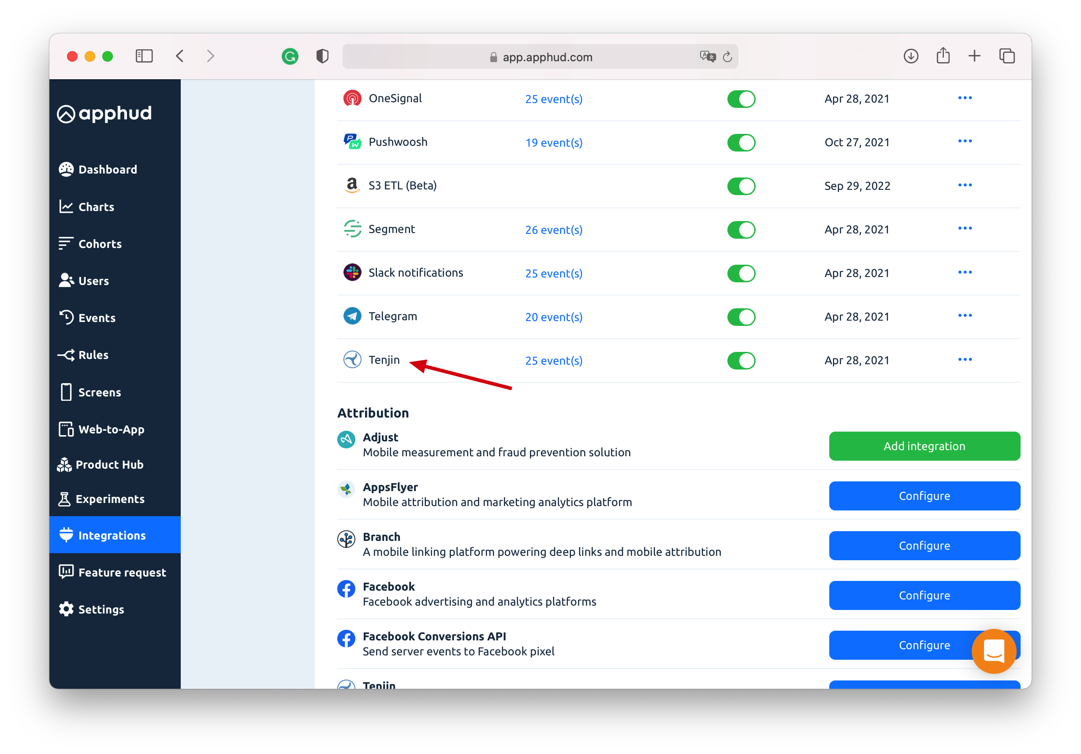Click the translate page icon
This screenshot has height=754, width=1081.
pos(707,56)
